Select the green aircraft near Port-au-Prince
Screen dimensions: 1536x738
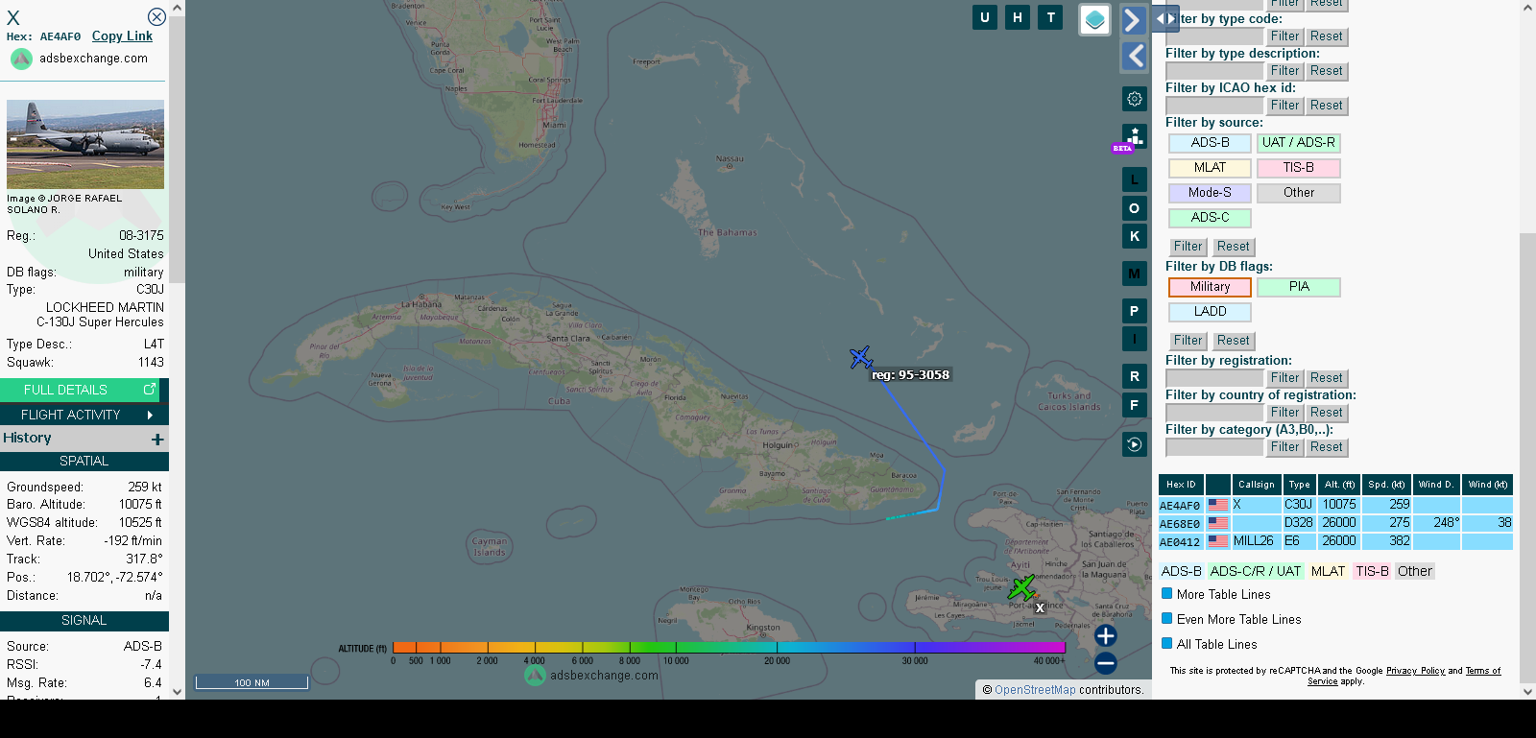[1021, 587]
